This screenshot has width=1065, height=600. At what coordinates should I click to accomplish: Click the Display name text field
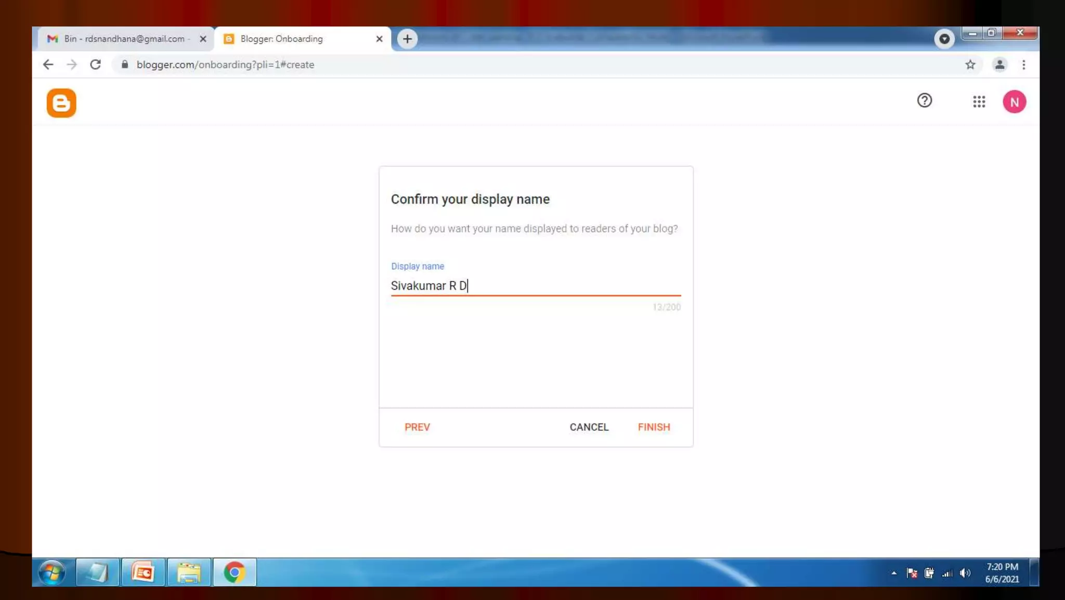point(536,286)
